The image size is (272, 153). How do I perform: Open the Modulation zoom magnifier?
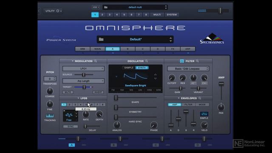click(x=96, y=61)
